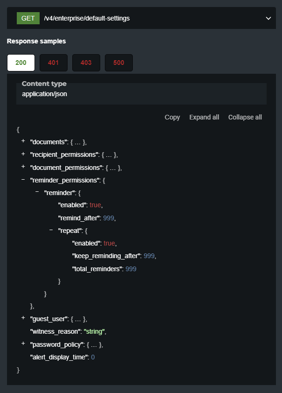Collapse the "repeat" object node
Image resolution: width=282 pixels, height=393 pixels.
[x=51, y=230]
